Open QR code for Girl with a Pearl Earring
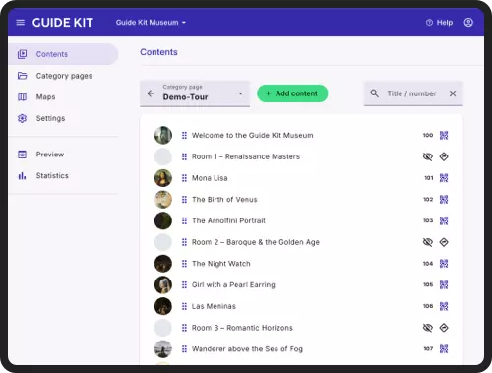Image resolution: width=492 pixels, height=373 pixels. click(x=444, y=284)
